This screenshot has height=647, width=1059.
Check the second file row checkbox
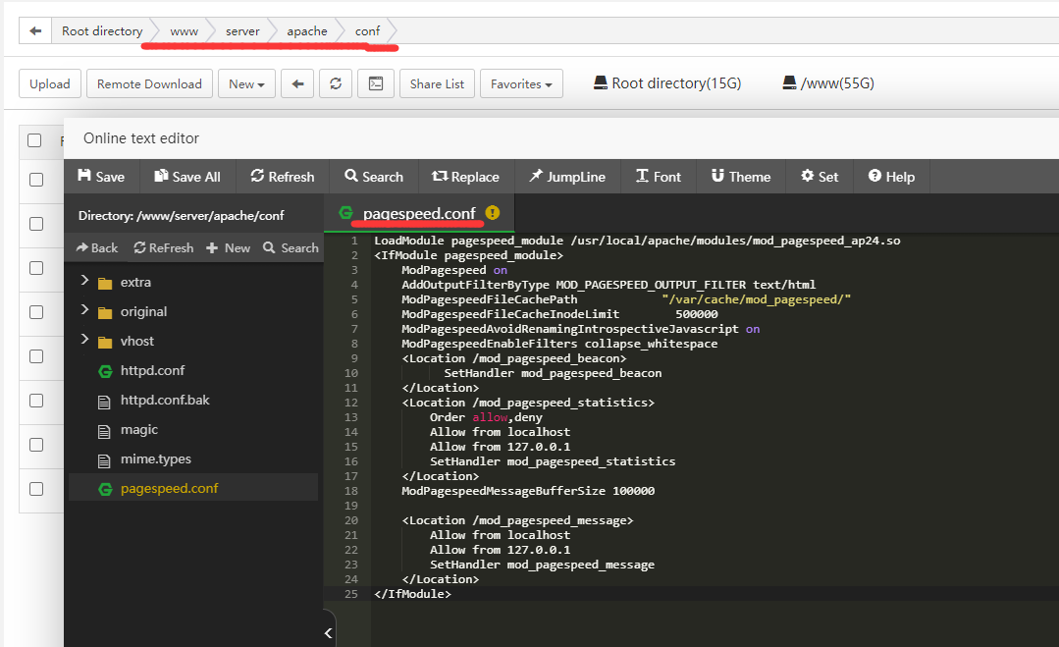(36, 224)
